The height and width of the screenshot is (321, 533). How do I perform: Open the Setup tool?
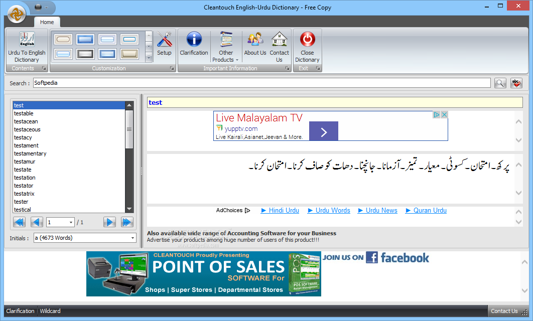[x=164, y=44]
